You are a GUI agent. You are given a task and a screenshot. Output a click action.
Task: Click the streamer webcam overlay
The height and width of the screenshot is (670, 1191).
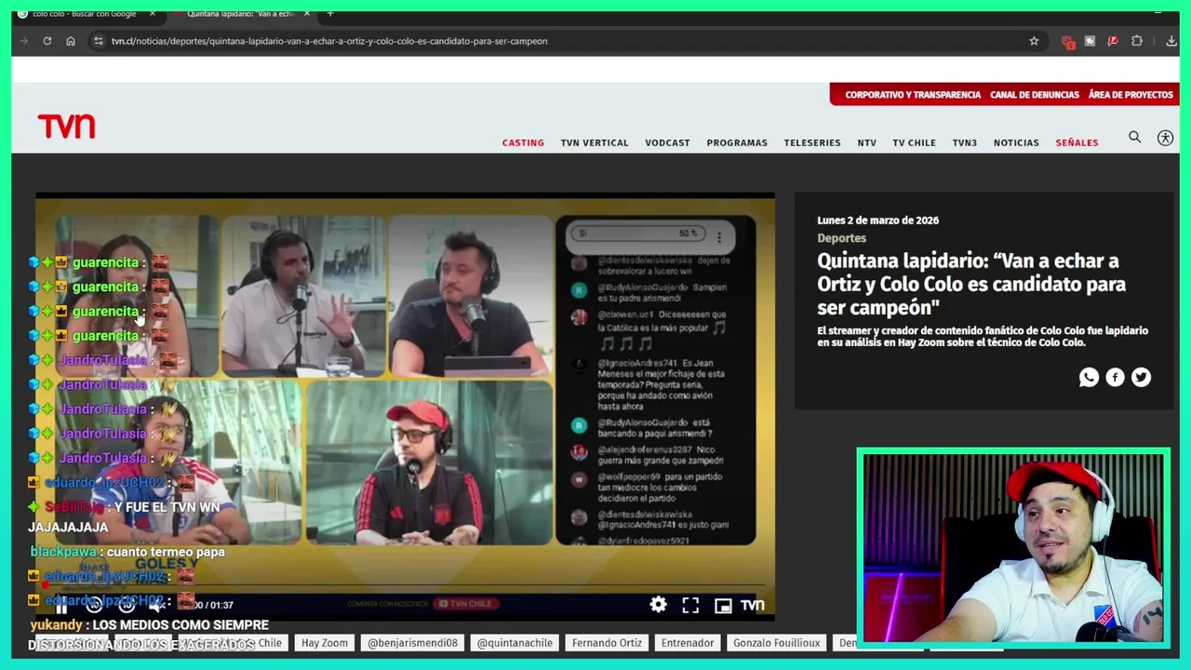[x=1013, y=548]
